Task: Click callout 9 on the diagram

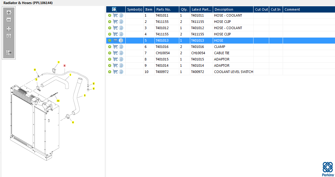Action: point(94,89)
